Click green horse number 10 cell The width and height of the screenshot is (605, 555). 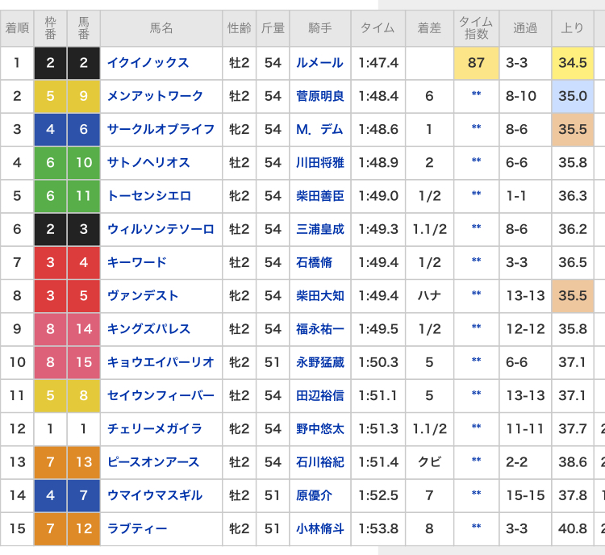(x=84, y=162)
